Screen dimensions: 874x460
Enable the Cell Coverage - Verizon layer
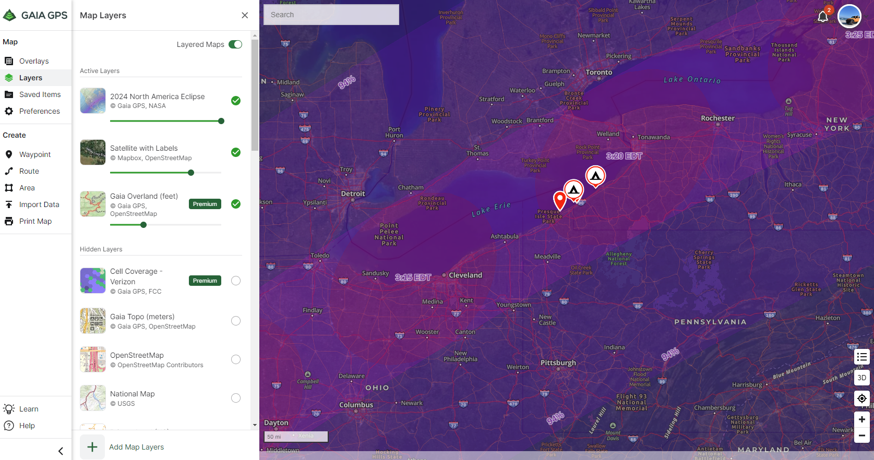coord(236,281)
